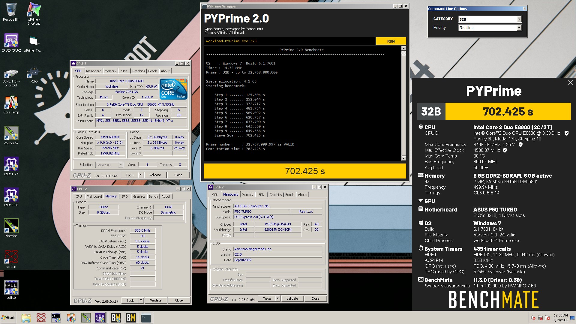Click Validate in Mainboard CPU-Z window
Image resolution: width=576 pixels, height=324 pixels.
292,298
